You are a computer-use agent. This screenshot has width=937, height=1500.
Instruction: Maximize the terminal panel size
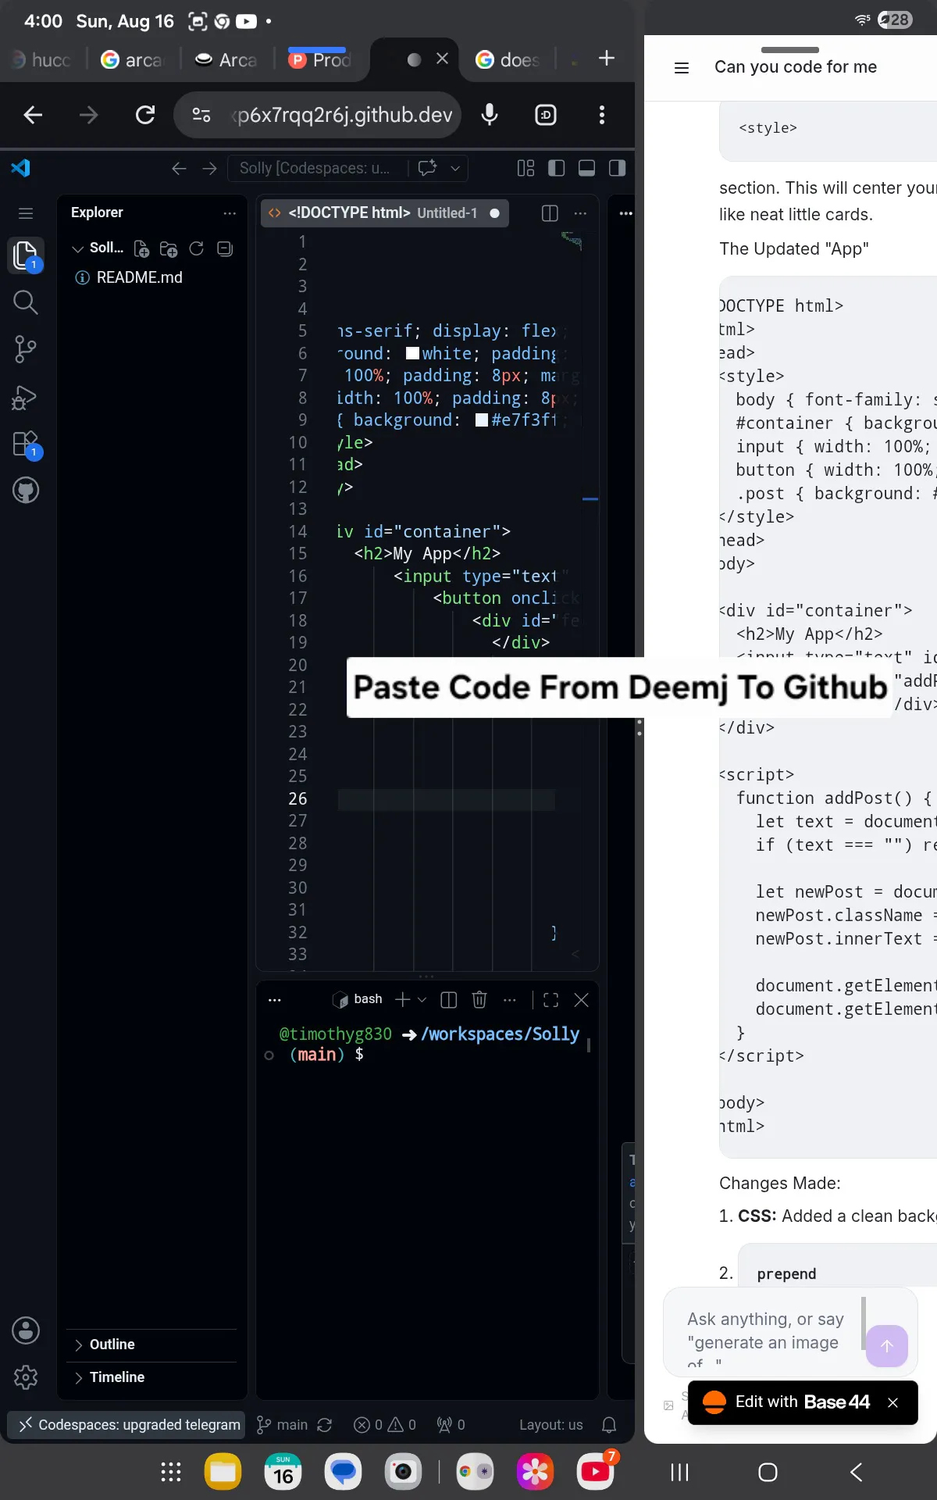click(x=550, y=999)
